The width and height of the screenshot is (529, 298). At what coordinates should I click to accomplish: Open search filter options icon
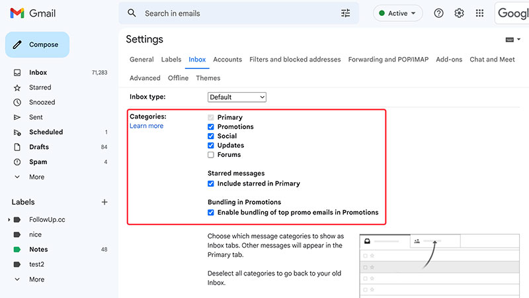pos(345,13)
